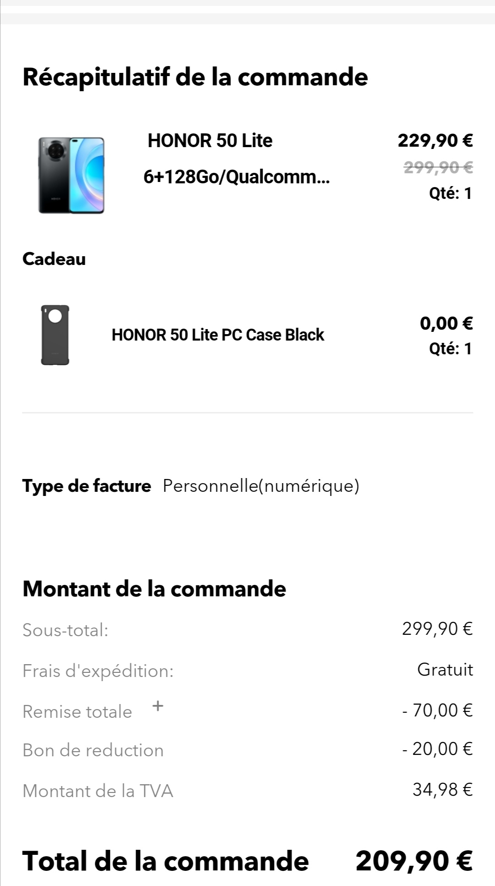Click the Sous-total amount 299,90 €

tap(437, 628)
